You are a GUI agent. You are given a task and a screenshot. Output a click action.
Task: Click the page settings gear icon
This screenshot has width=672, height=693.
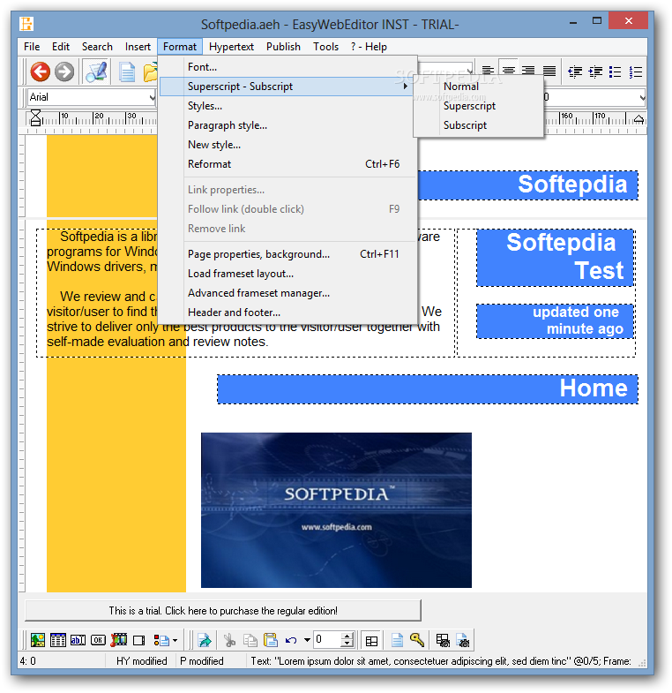463,640
